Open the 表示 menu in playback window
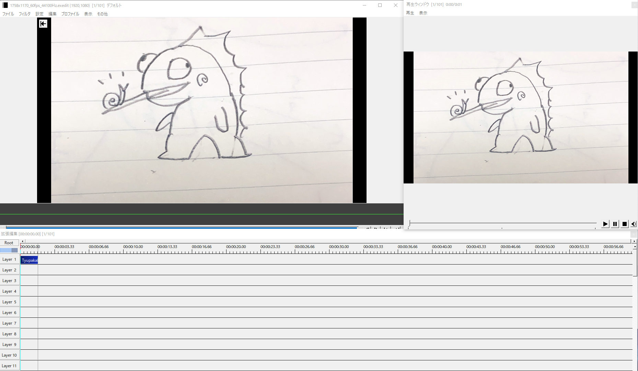638x371 pixels. click(423, 13)
